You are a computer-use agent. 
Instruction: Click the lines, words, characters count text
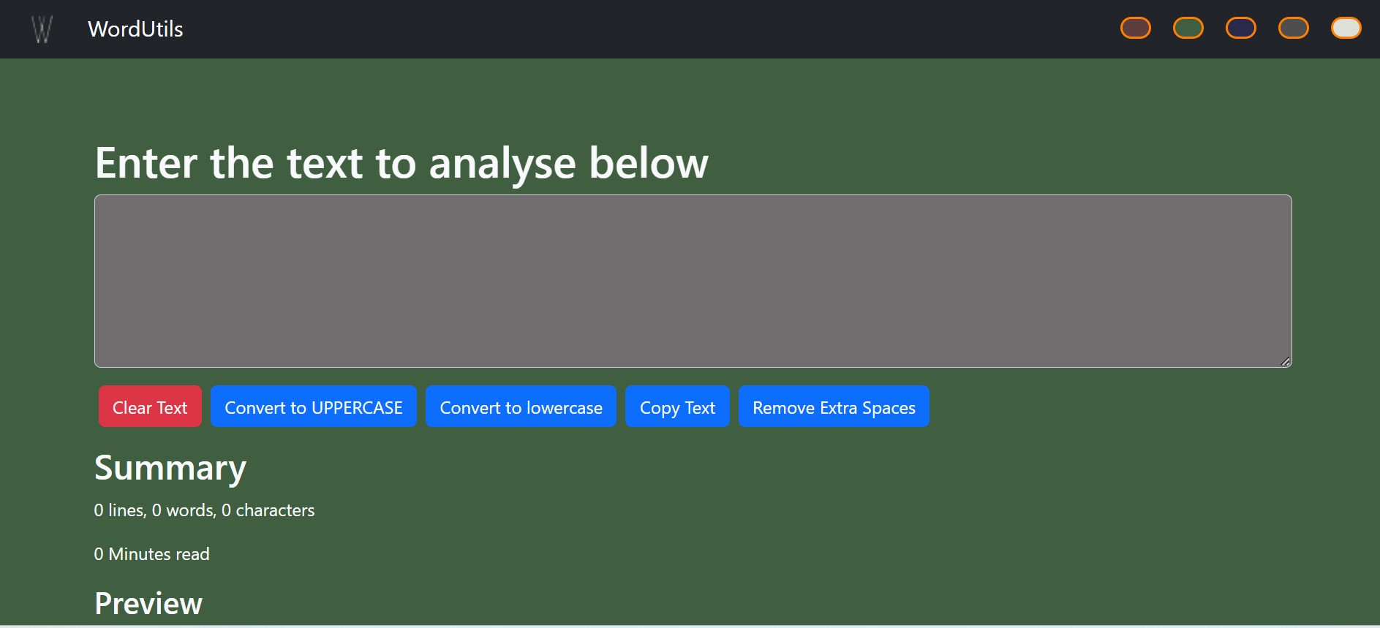point(204,510)
